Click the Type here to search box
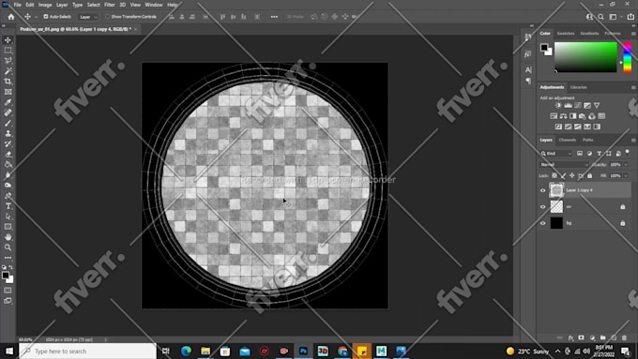638x359 pixels. pos(87,351)
